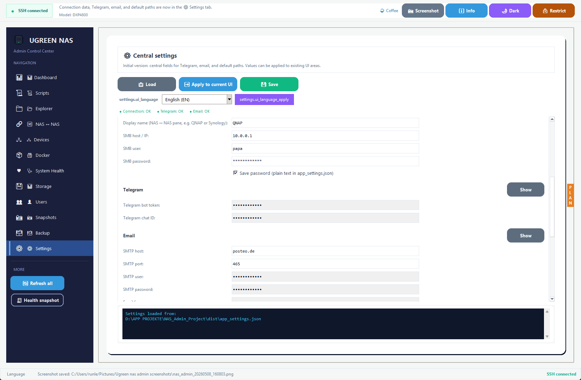Click settings.ui_language_apply button
This screenshot has width=581, height=380.
264,99
